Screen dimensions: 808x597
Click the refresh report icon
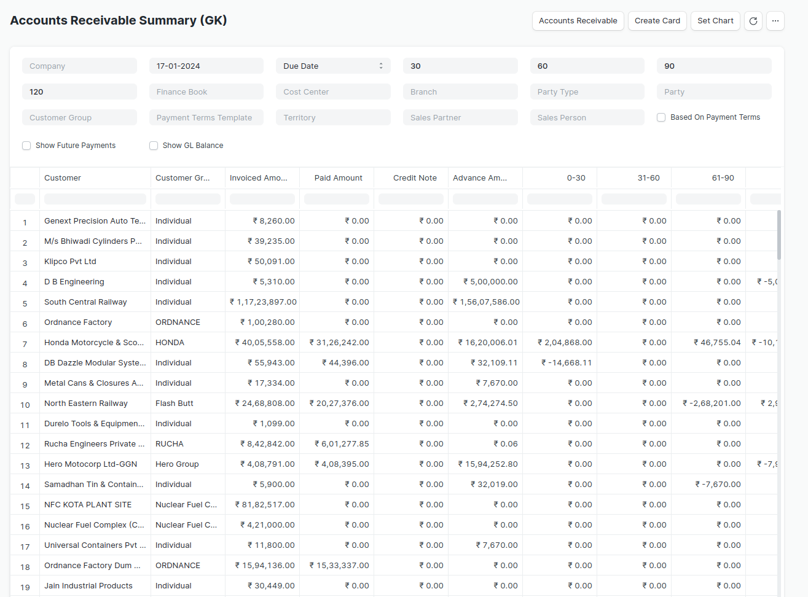(x=753, y=21)
